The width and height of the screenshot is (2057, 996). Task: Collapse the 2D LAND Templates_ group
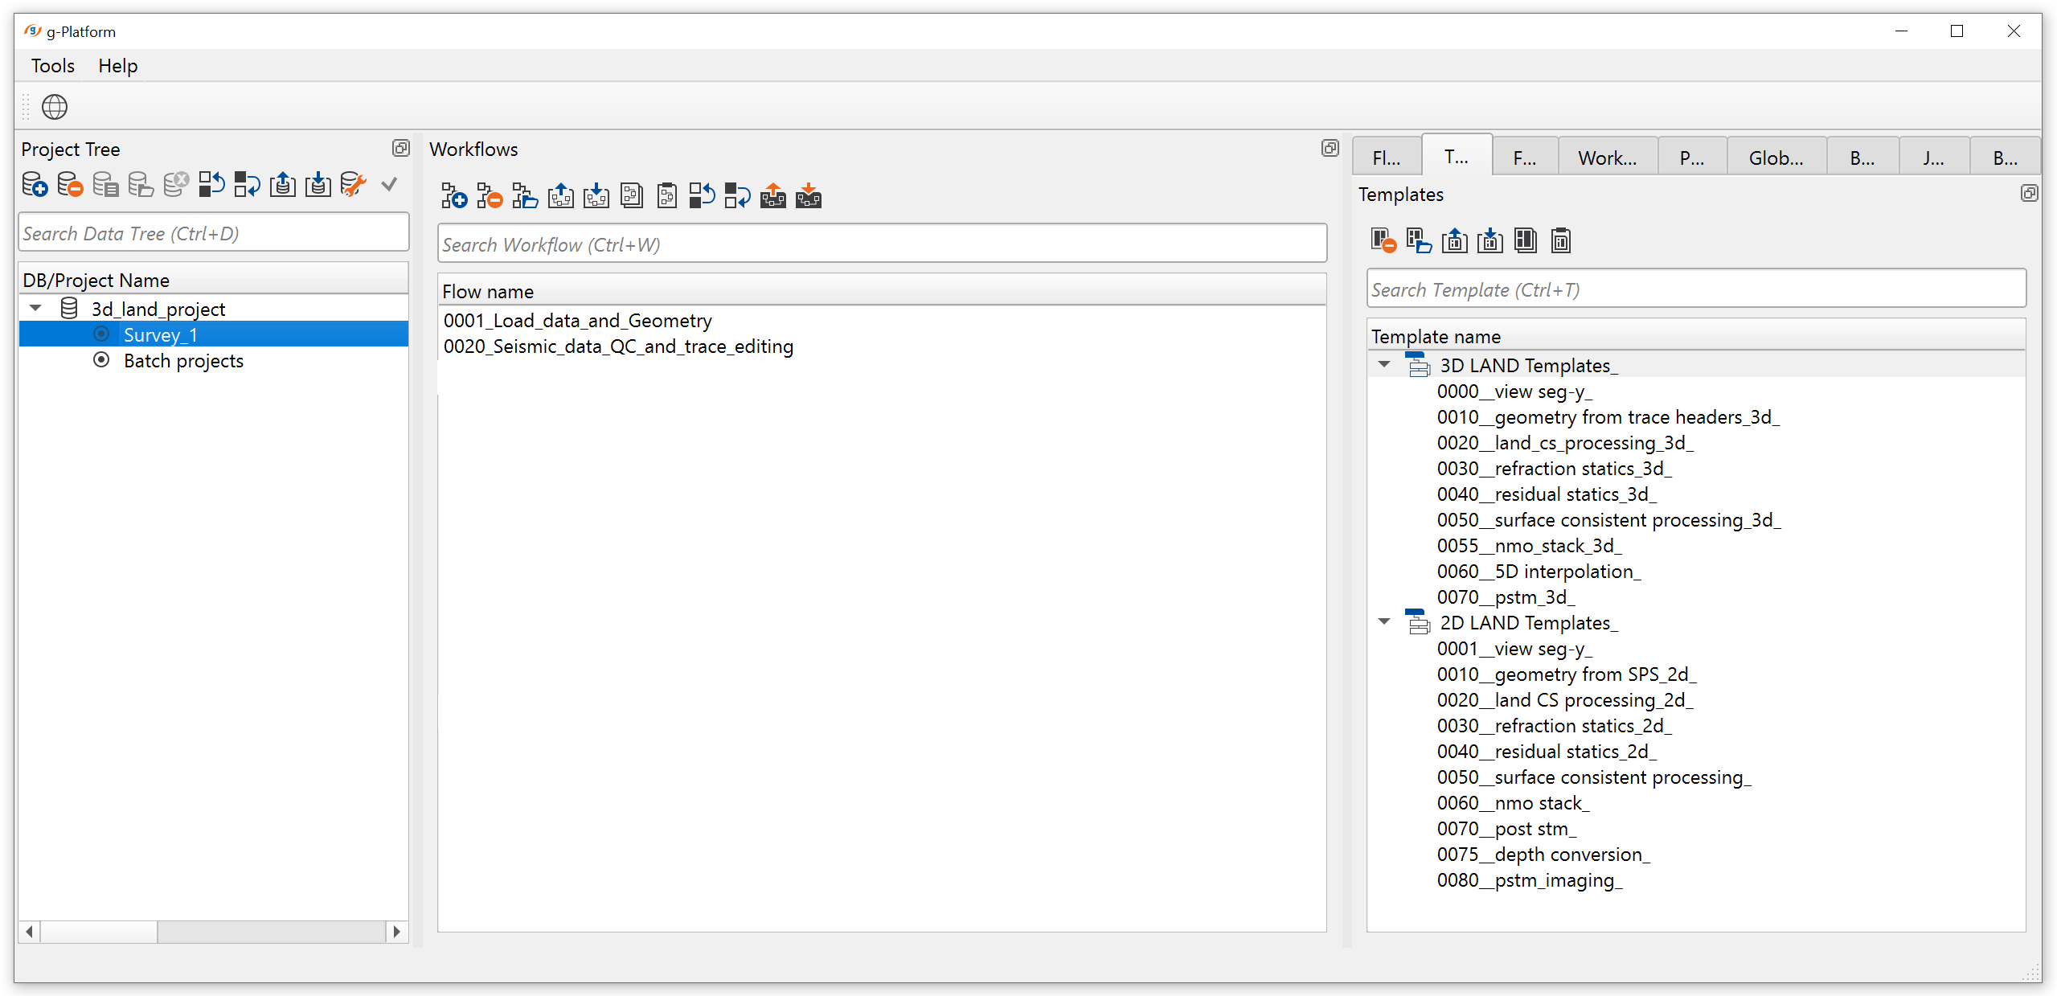(x=1384, y=622)
